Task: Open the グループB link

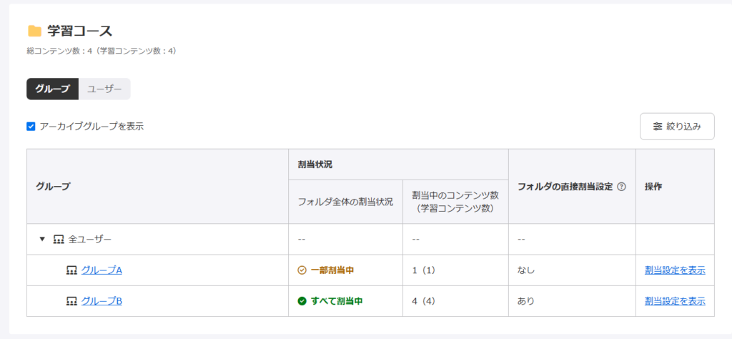Action: (x=102, y=301)
